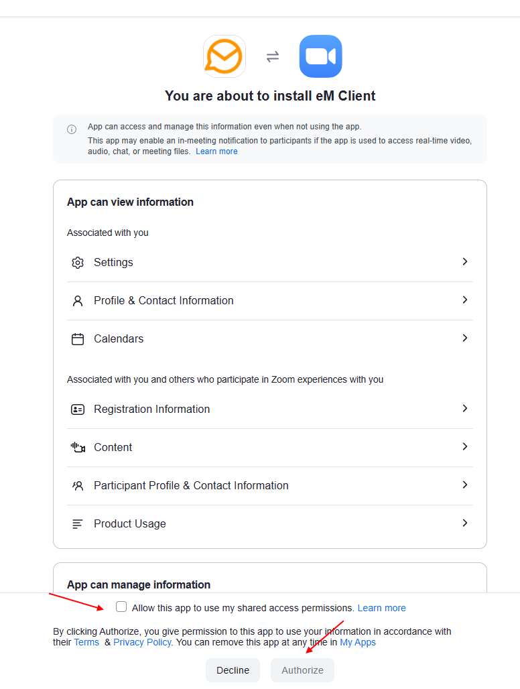The width and height of the screenshot is (520, 689).
Task: Open Learn more link in info notice
Action: [216, 151]
